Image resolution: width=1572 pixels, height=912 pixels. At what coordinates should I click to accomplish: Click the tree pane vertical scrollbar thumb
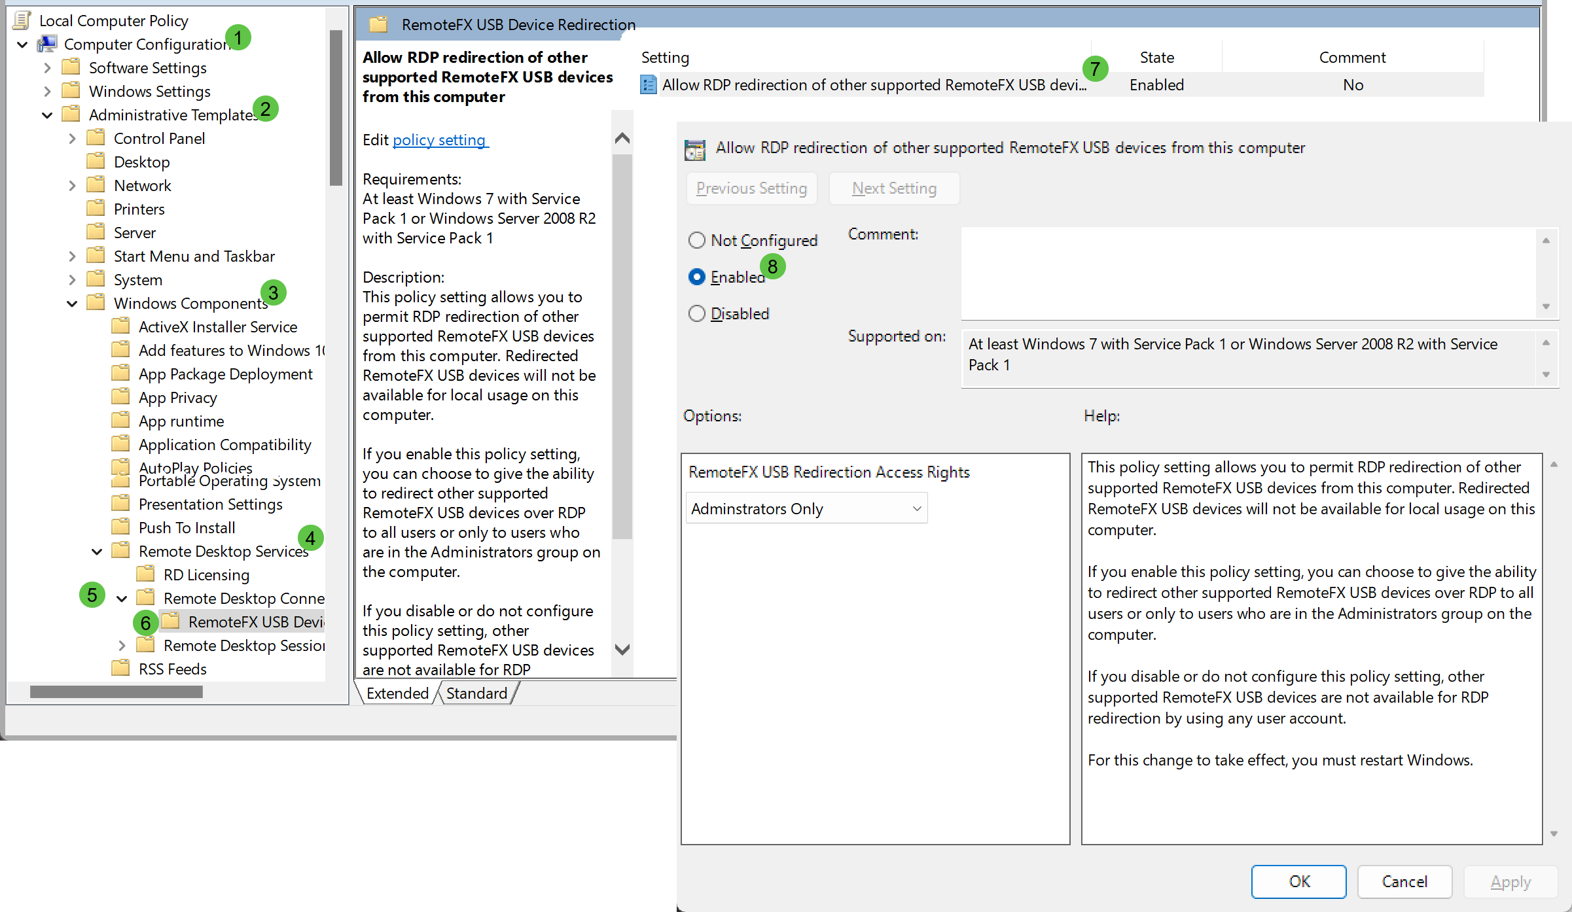336,108
